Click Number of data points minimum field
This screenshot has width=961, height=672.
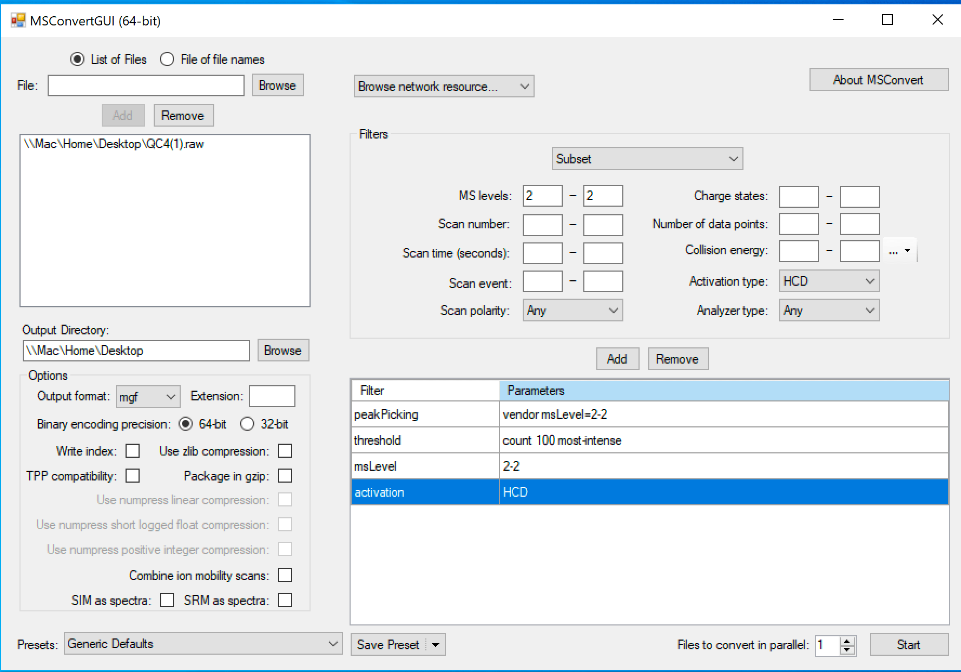click(x=799, y=224)
